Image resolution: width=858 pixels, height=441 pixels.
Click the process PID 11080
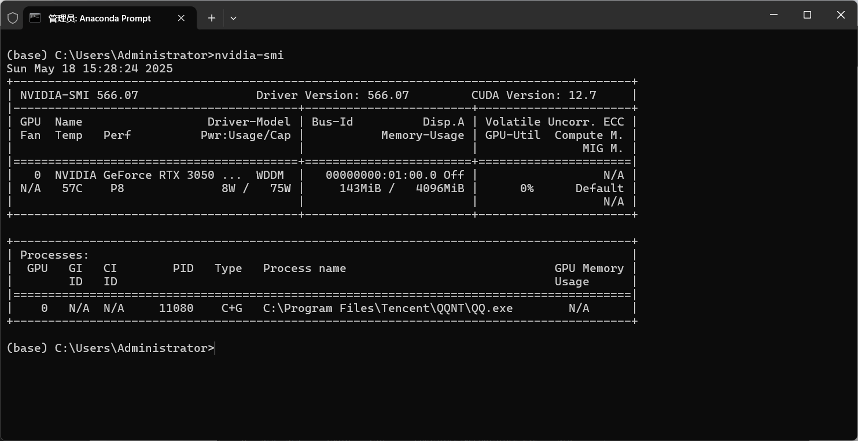pyautogui.click(x=176, y=308)
